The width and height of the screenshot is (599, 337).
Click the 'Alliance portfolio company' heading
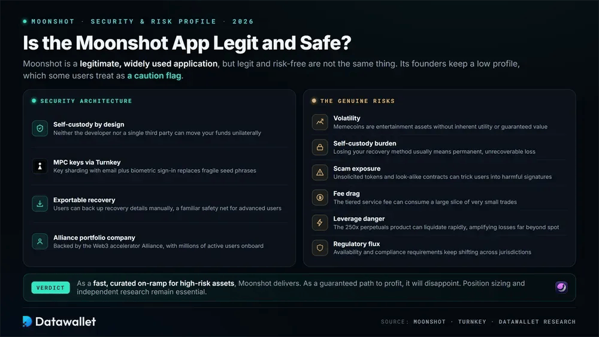pos(94,238)
